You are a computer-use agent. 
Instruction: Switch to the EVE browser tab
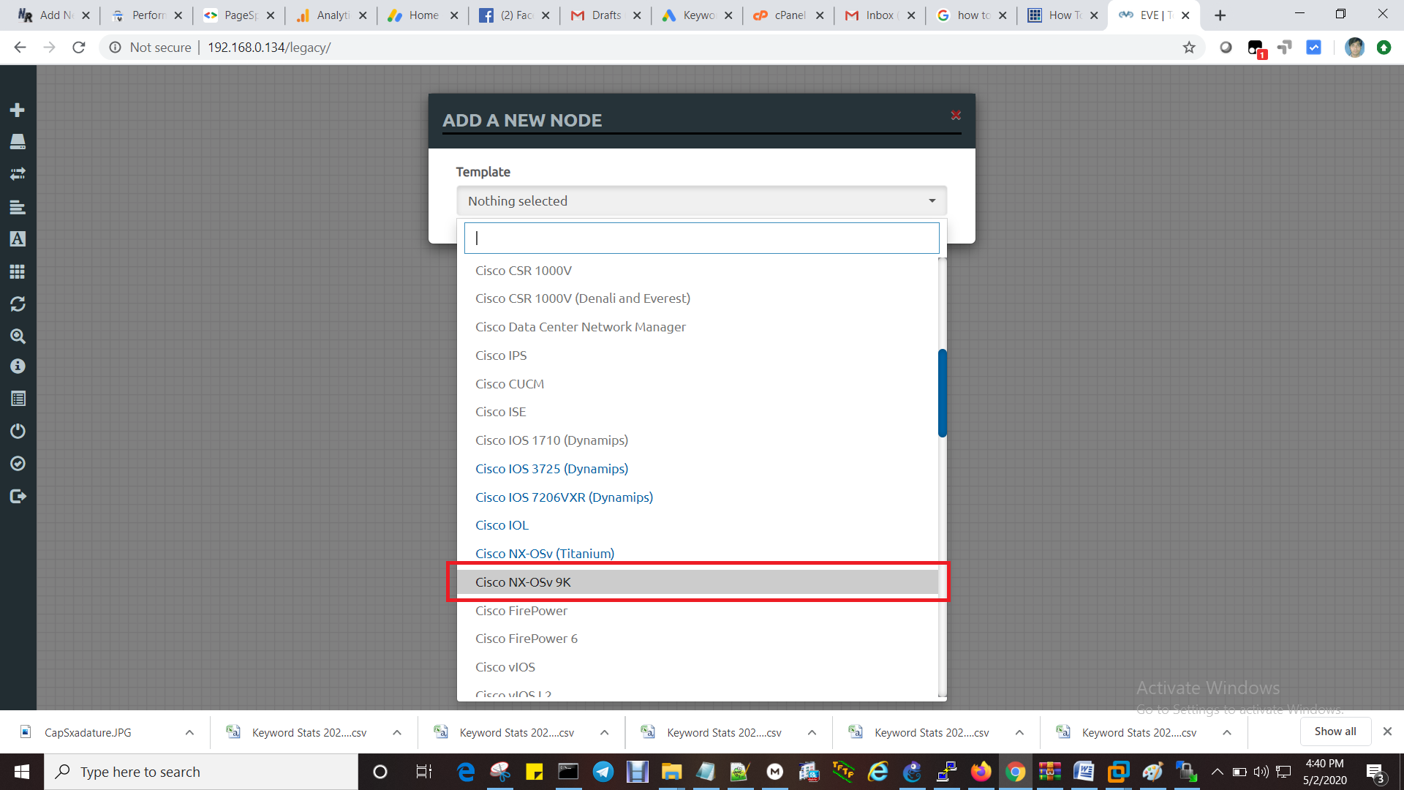point(1148,15)
